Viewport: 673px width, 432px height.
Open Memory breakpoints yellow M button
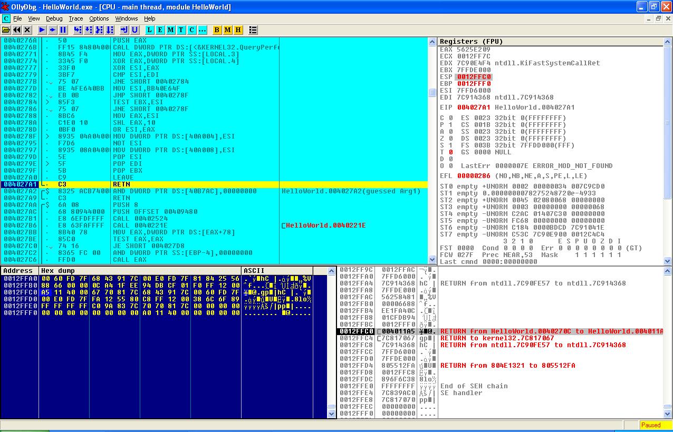(x=228, y=30)
